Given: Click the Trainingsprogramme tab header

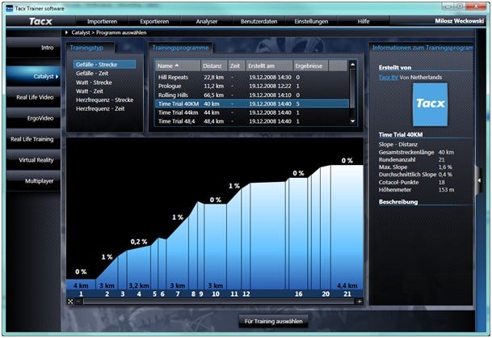Looking at the screenshot, I should click(x=180, y=48).
